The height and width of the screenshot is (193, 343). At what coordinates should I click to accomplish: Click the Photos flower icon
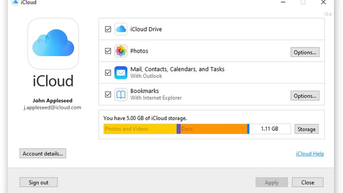(x=121, y=51)
